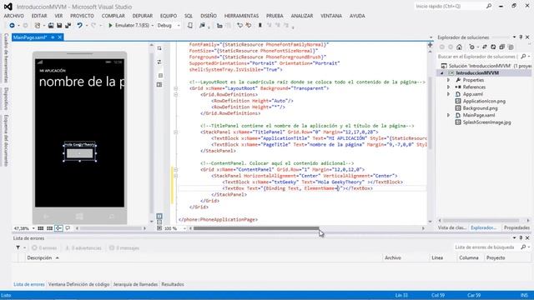This screenshot has width=534, height=300.
Task: Click the phone device toolbar icon
Action: pyautogui.click(x=190, y=26)
